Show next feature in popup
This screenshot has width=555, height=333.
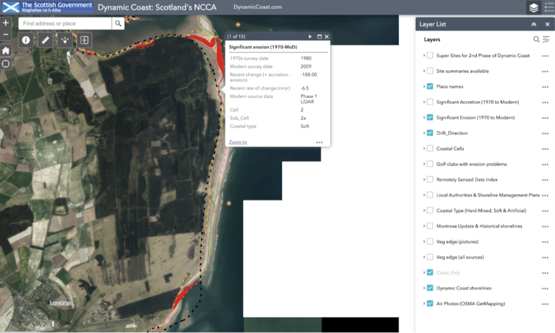[310, 37]
